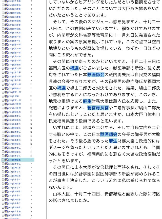
Task: Click the speaker icon for entry [061]
Action: (x=7, y=52)
